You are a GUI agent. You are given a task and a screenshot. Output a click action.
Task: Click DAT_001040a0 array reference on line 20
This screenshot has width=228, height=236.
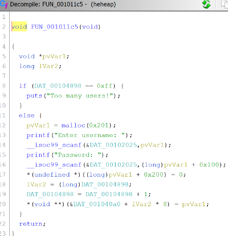point(97,204)
